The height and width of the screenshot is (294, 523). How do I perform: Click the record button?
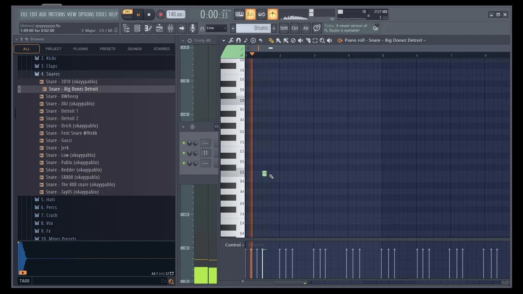(x=160, y=15)
